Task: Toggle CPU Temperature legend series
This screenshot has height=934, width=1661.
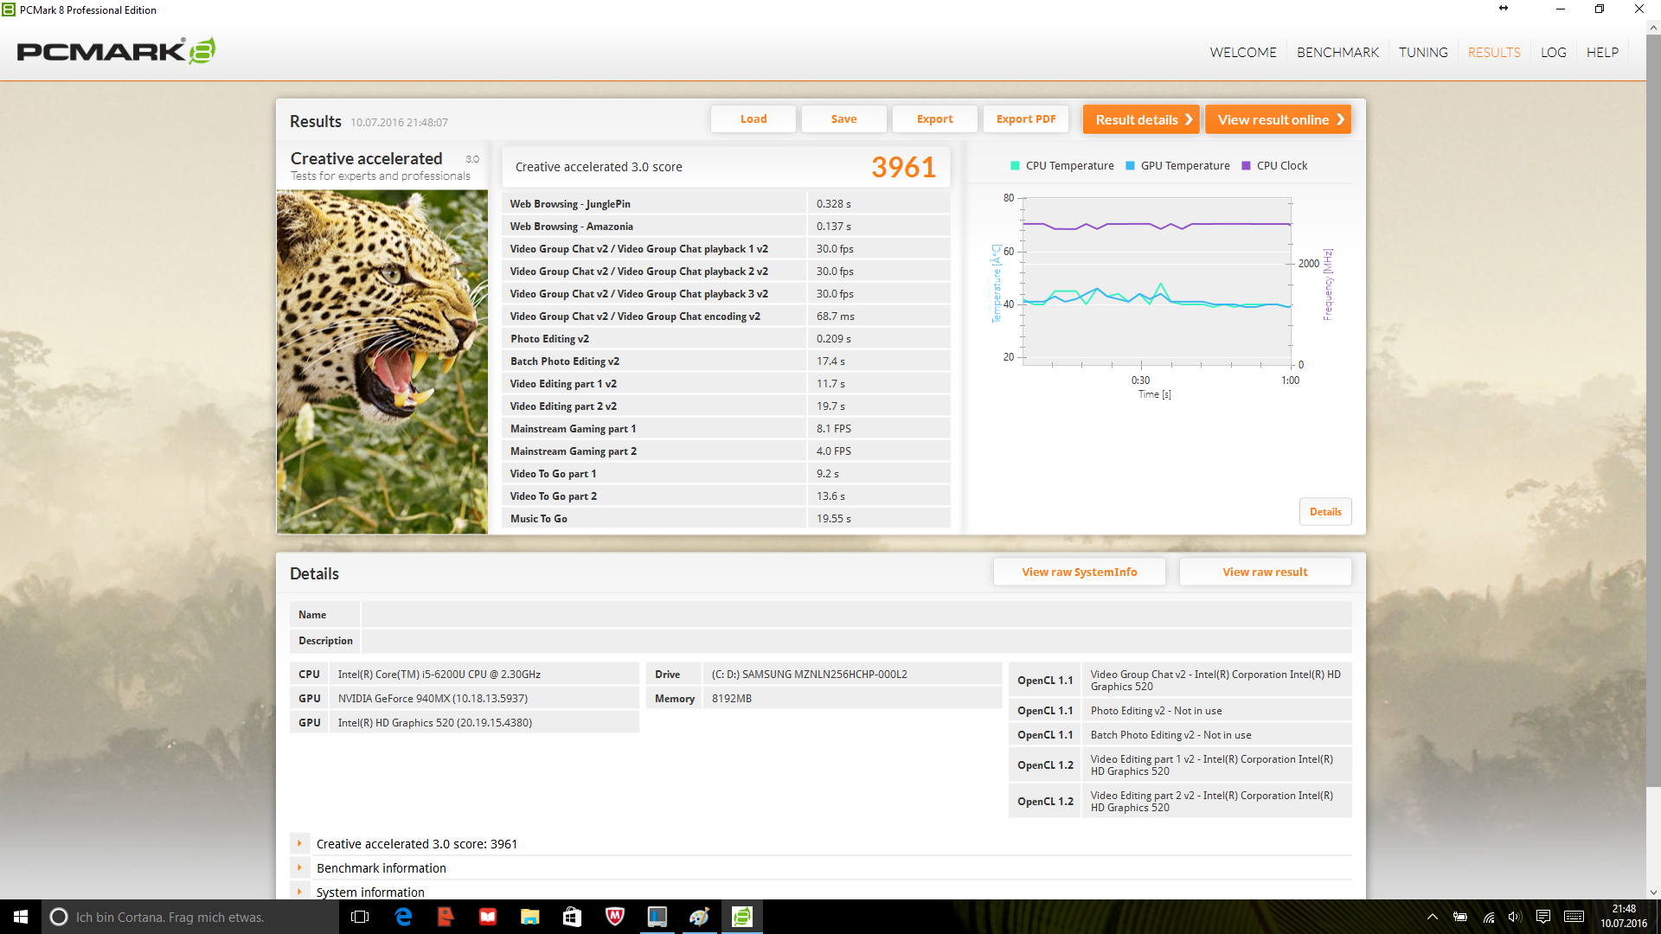Action: (1061, 166)
